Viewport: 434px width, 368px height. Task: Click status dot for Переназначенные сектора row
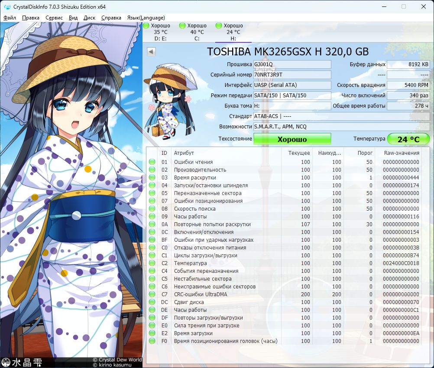pos(152,193)
